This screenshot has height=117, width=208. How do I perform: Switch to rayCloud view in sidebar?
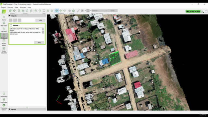click(x=4, y=30)
